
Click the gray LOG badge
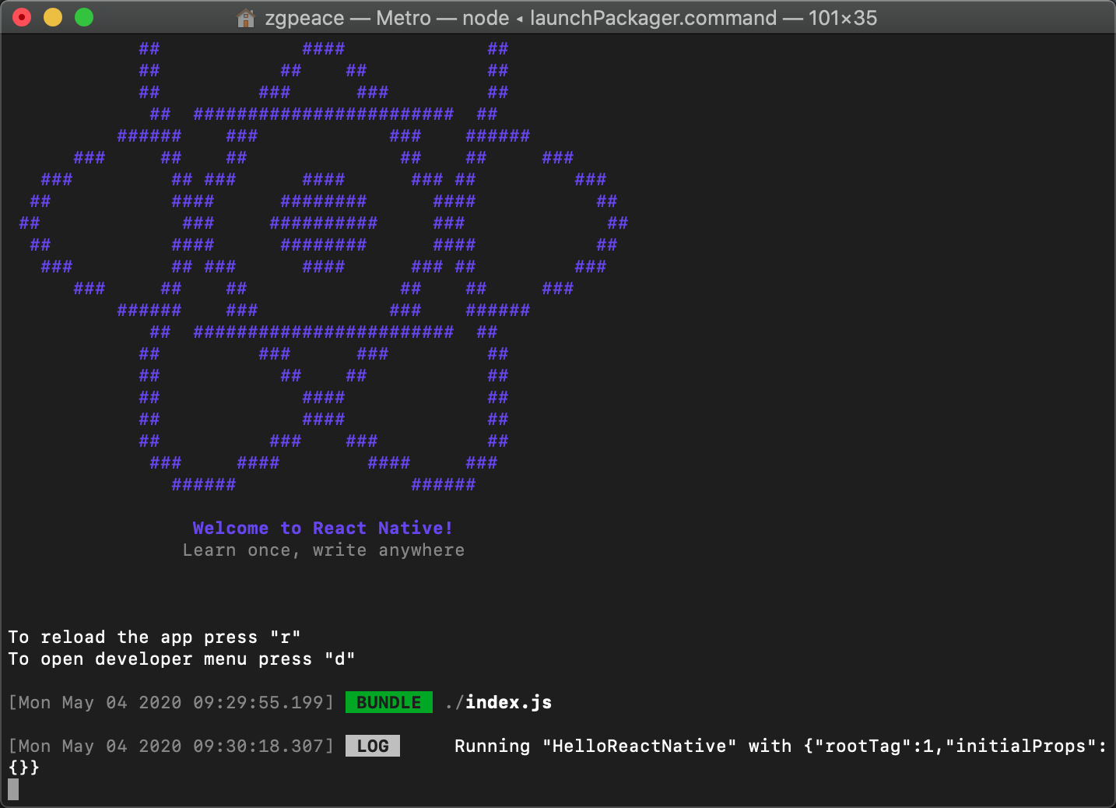pyautogui.click(x=373, y=746)
